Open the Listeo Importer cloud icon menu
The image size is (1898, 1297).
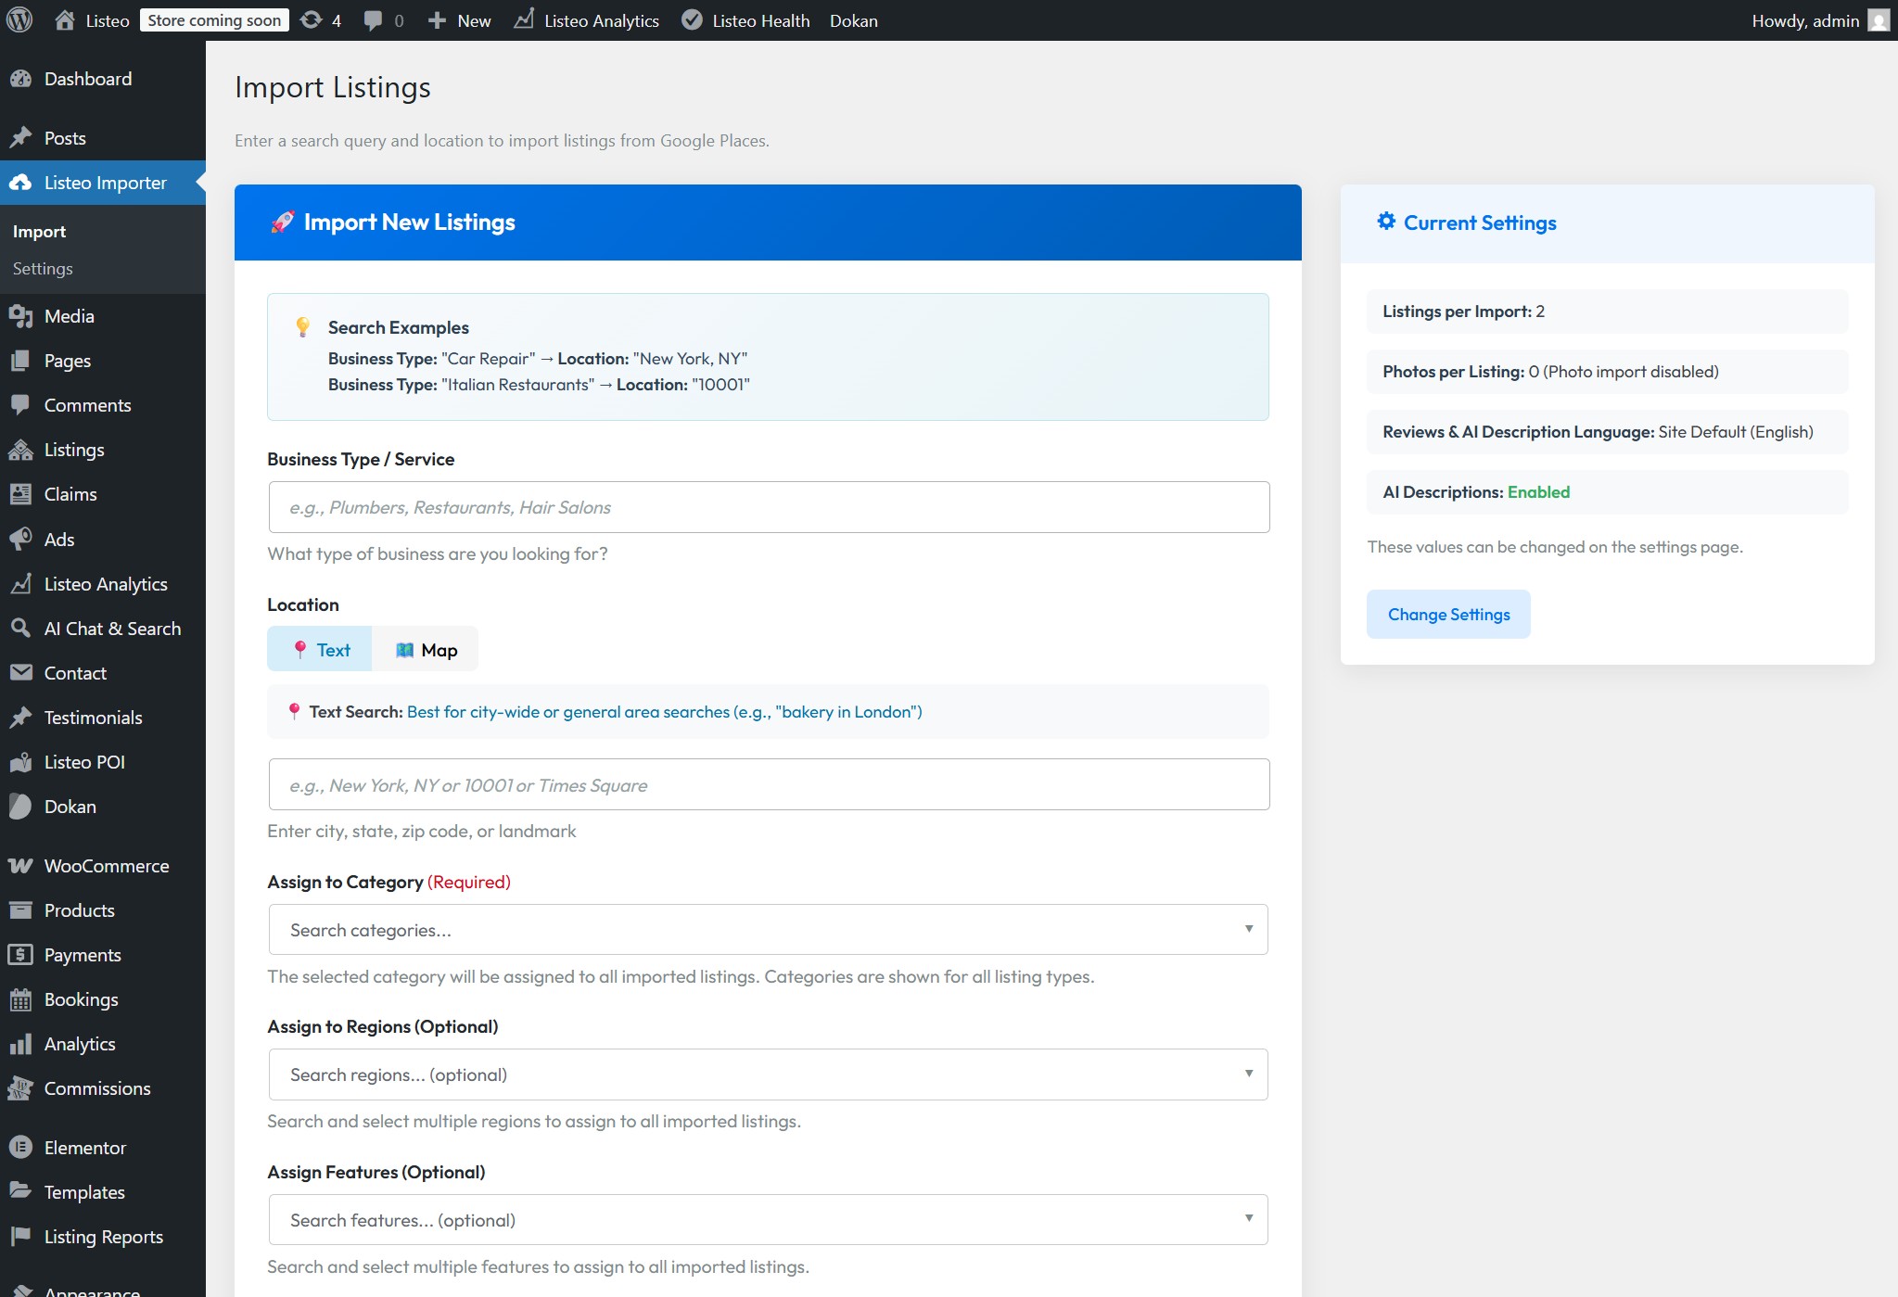click(x=20, y=183)
